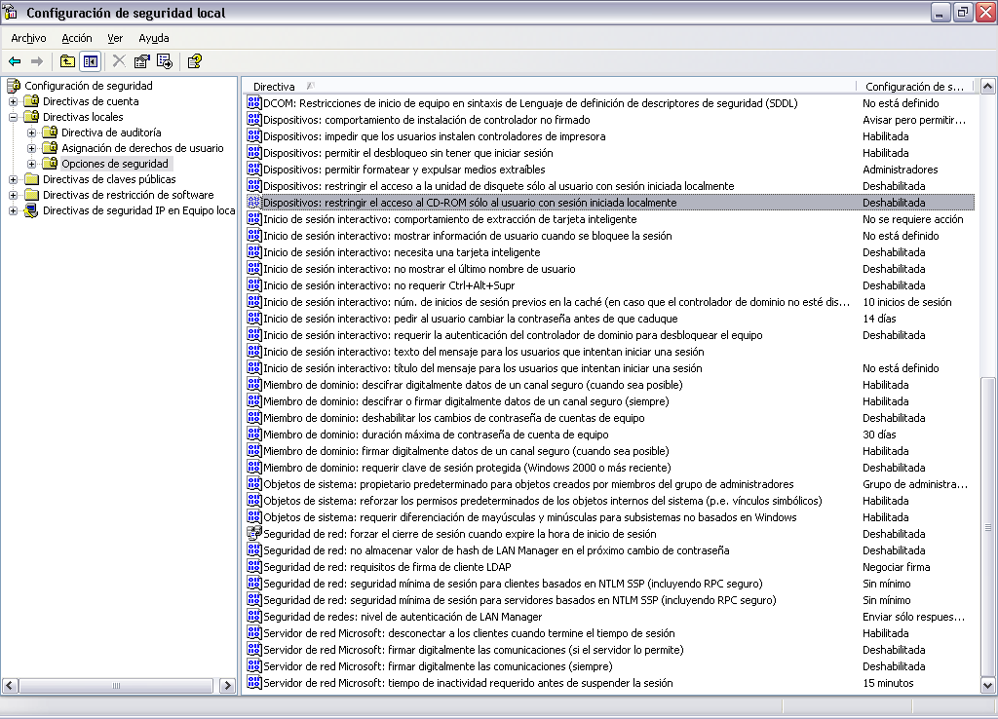Expand Directivas de restricción de software node
The height and width of the screenshot is (719, 998).
(x=14, y=195)
